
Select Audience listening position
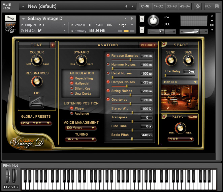(x=72, y=113)
